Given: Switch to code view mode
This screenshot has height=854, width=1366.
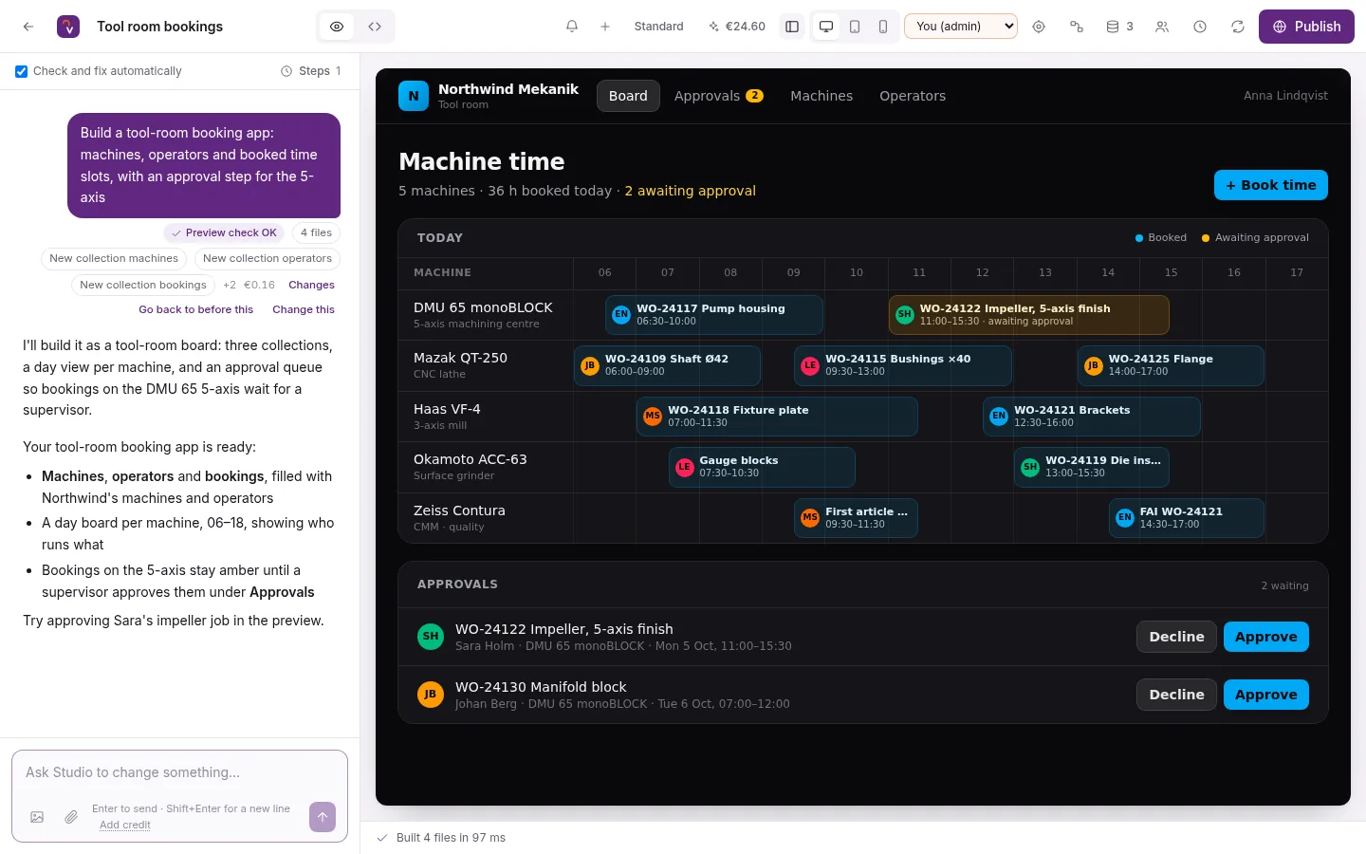Looking at the screenshot, I should (x=375, y=27).
